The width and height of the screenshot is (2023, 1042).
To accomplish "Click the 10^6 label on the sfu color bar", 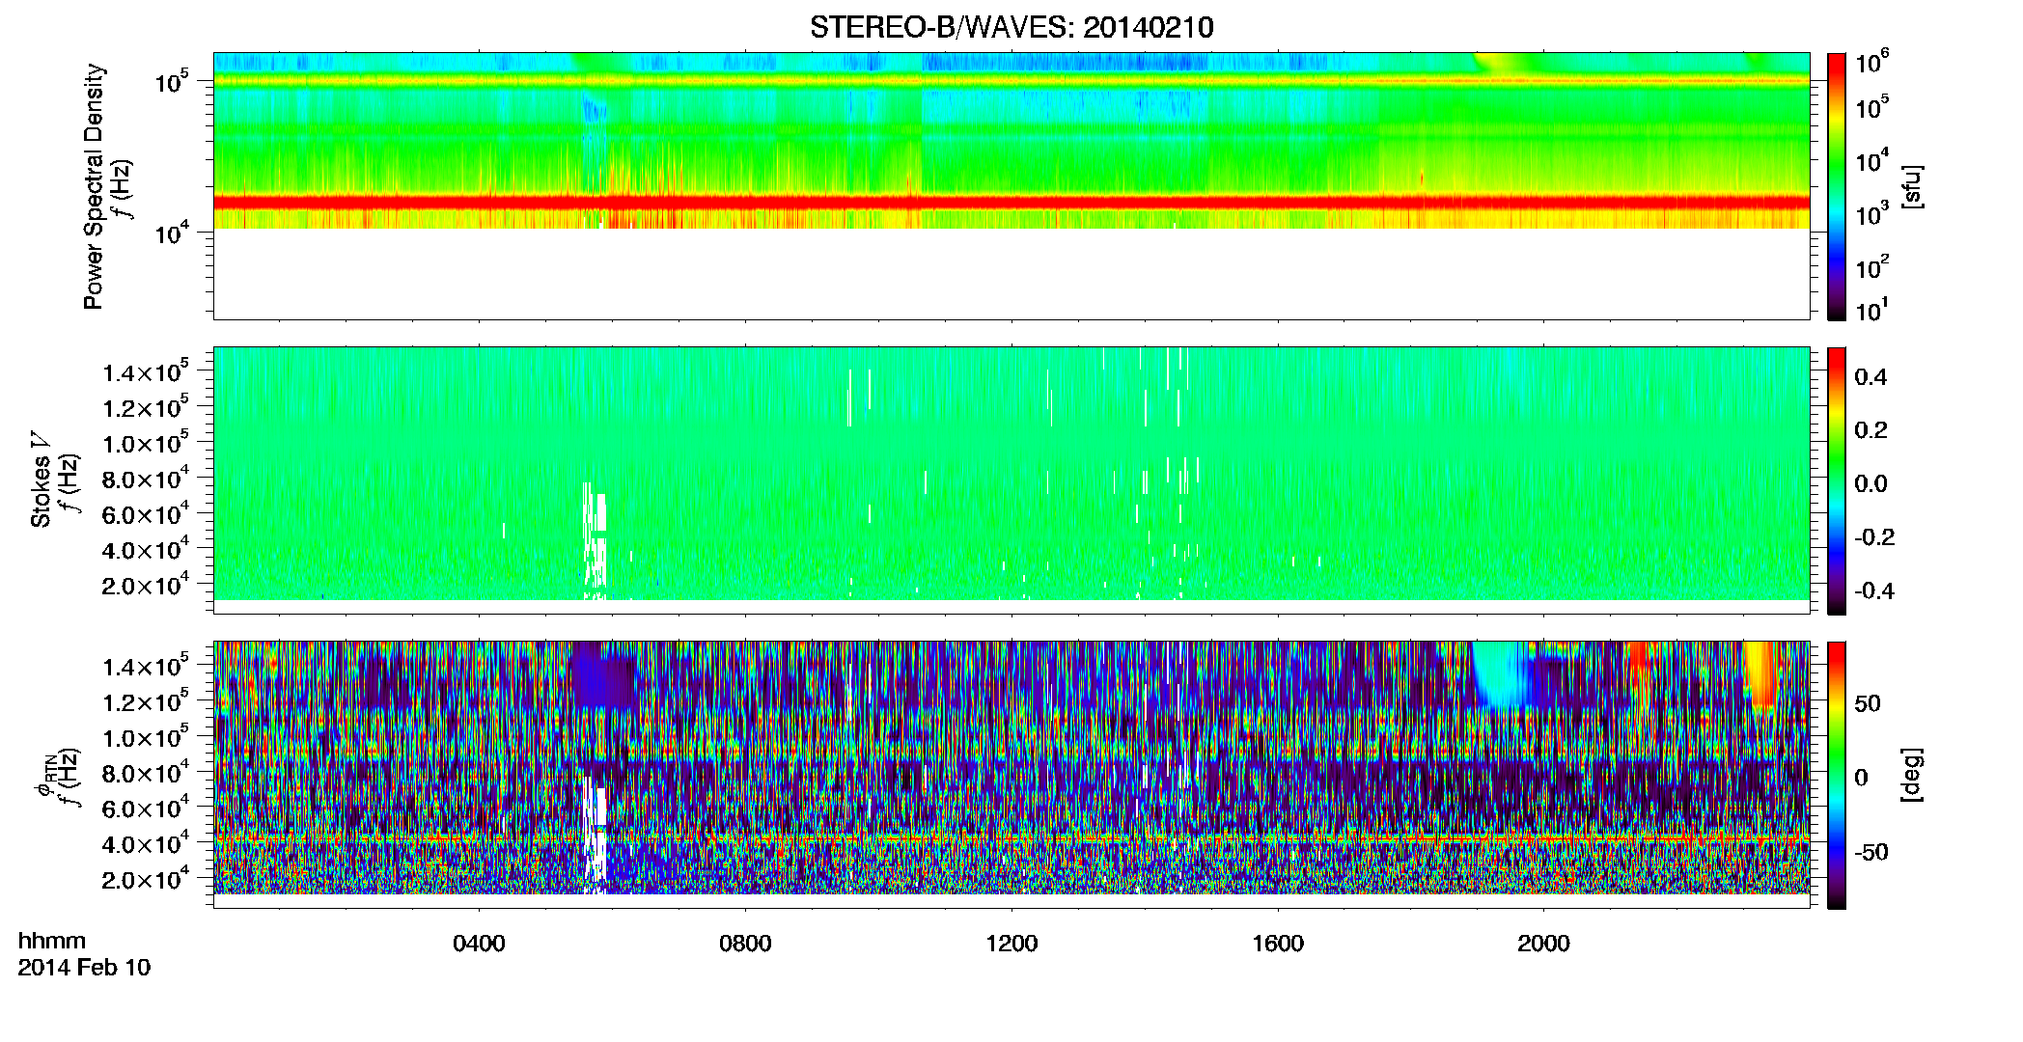I will tap(1872, 62).
